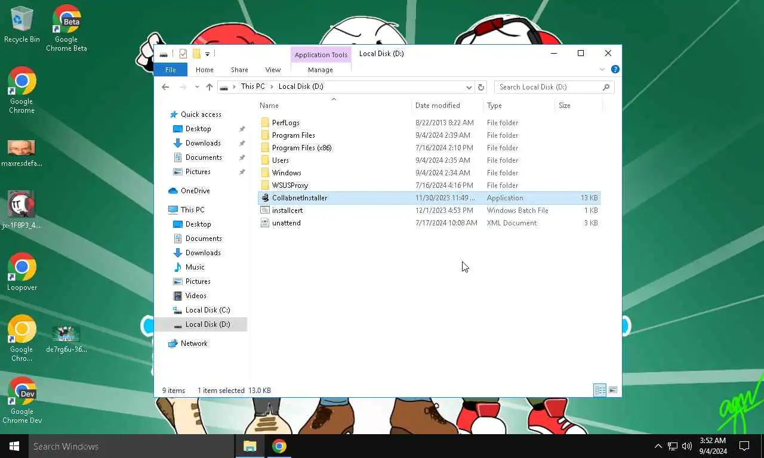Image resolution: width=764 pixels, height=458 pixels.
Task: Select the Program Files folder row
Action: pos(429,135)
